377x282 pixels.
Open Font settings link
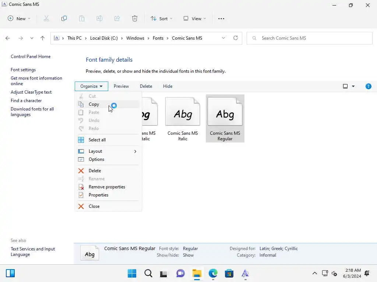pyautogui.click(x=23, y=70)
